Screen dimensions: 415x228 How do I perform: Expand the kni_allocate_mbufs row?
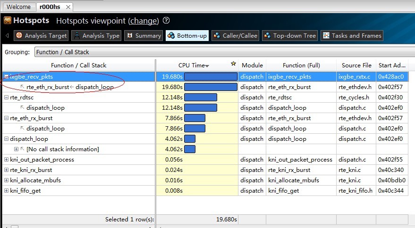[6, 180]
